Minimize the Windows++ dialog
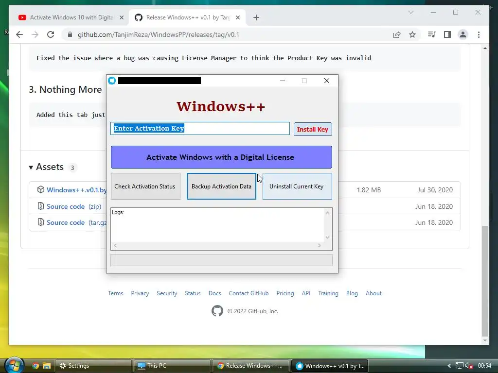498x373 pixels. [x=283, y=81]
